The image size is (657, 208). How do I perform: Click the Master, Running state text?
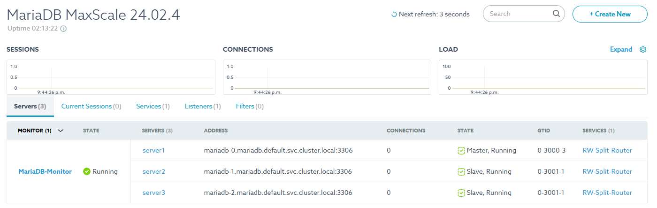[x=491, y=151]
